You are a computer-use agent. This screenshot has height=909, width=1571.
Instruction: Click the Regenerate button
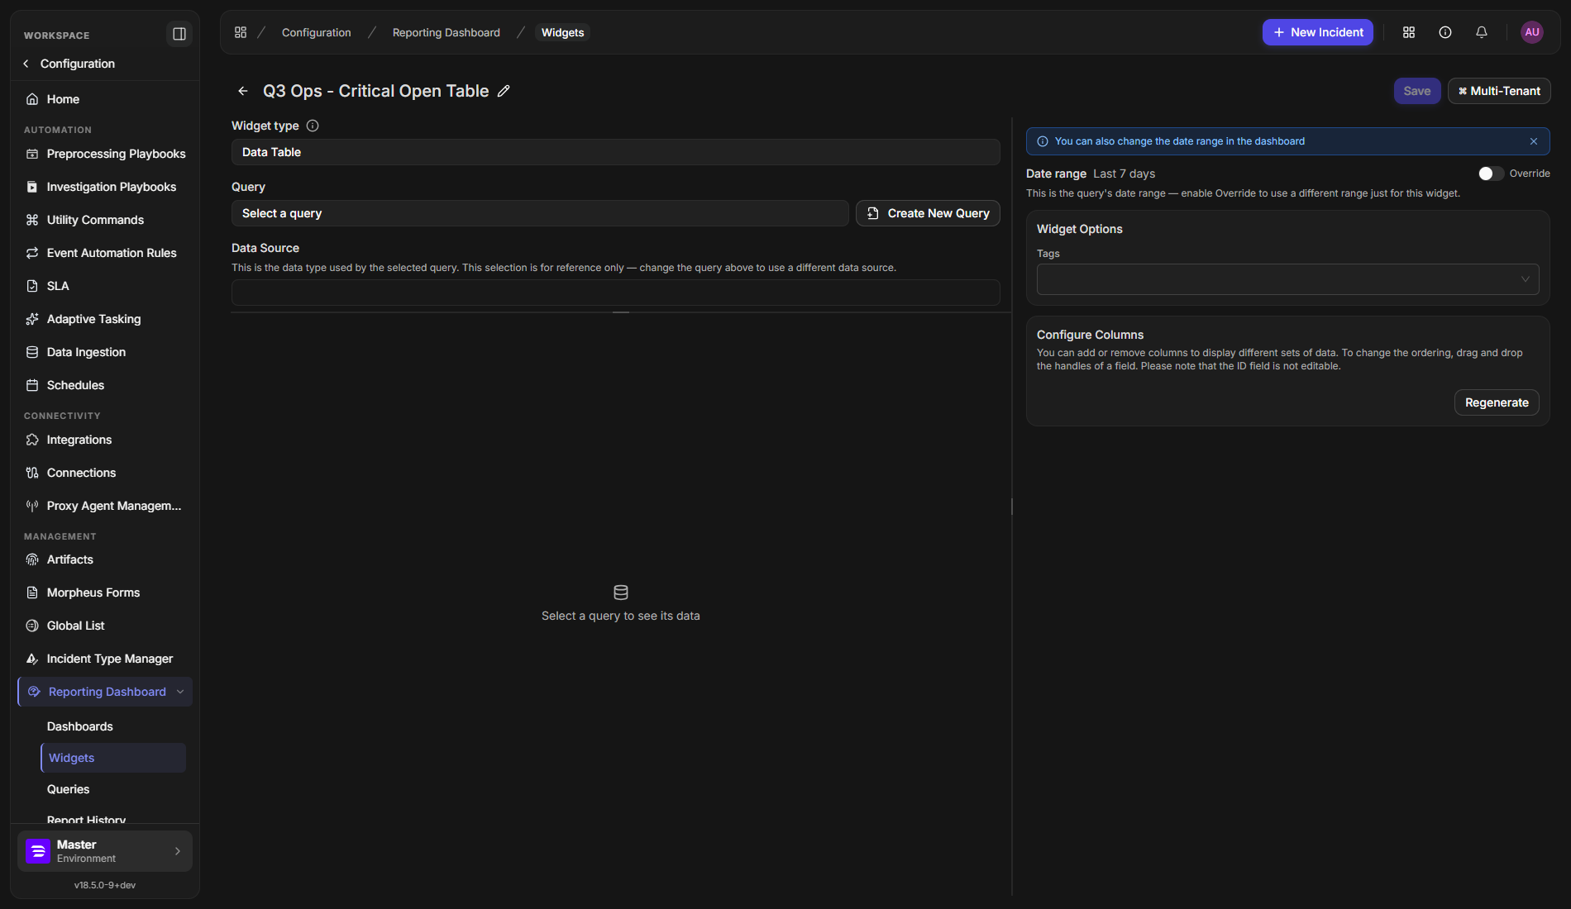click(1497, 402)
